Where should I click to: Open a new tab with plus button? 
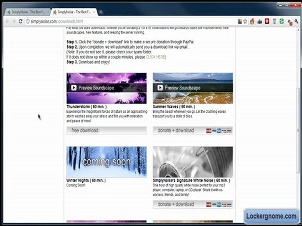pyautogui.click(x=101, y=12)
